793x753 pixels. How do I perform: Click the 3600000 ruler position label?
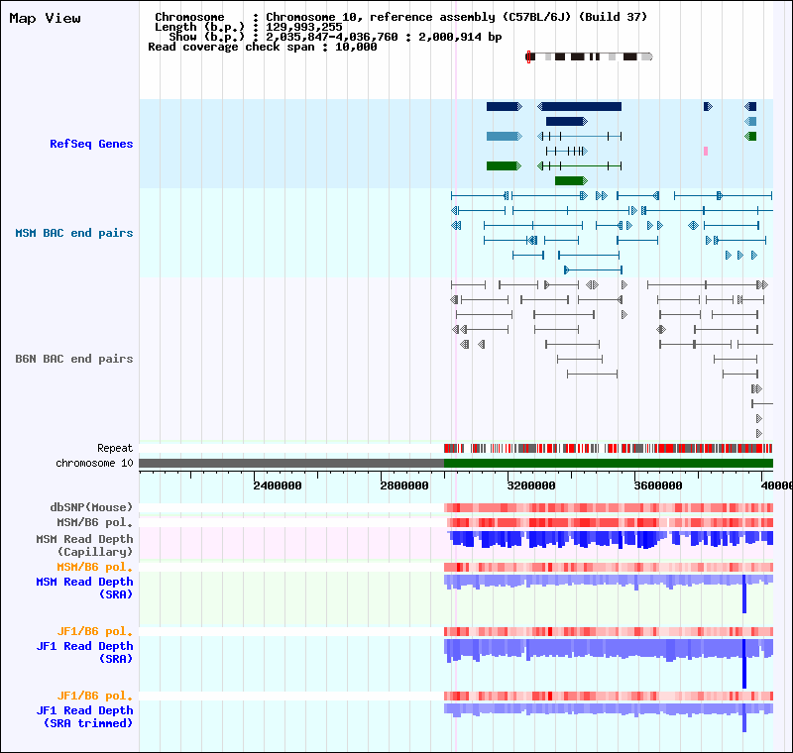point(658,485)
